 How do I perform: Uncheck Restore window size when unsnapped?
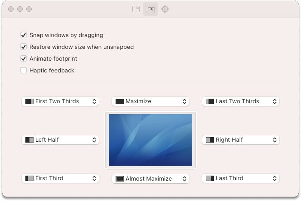(x=24, y=47)
